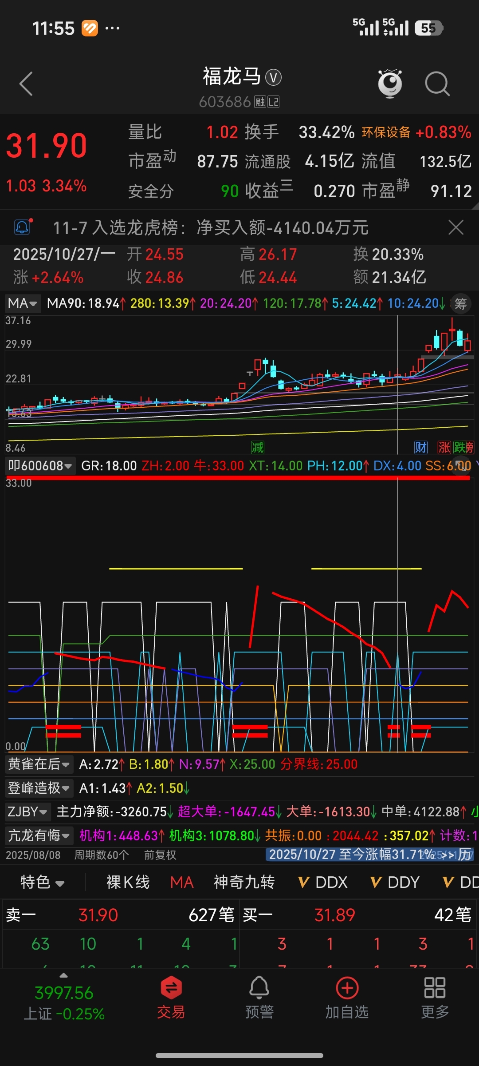Open the 叩600608 indicator dropdown

click(x=40, y=465)
